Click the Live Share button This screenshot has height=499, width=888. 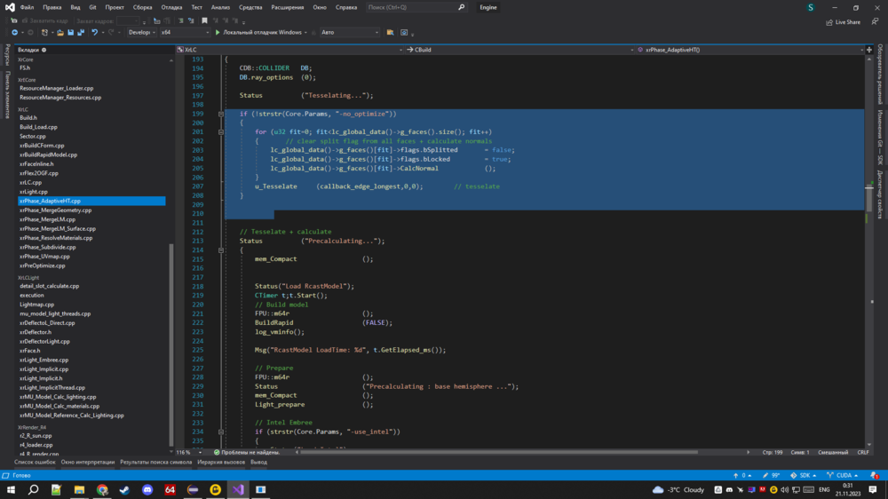pyautogui.click(x=843, y=21)
